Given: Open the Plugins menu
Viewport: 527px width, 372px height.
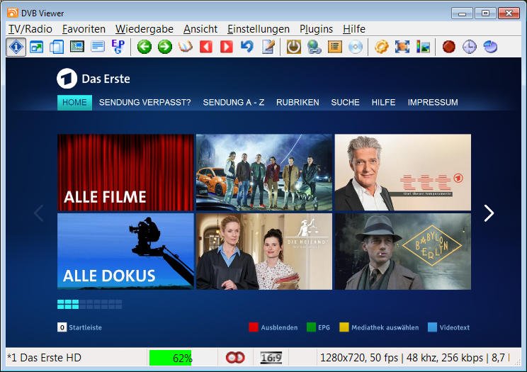Looking at the screenshot, I should tap(316, 29).
